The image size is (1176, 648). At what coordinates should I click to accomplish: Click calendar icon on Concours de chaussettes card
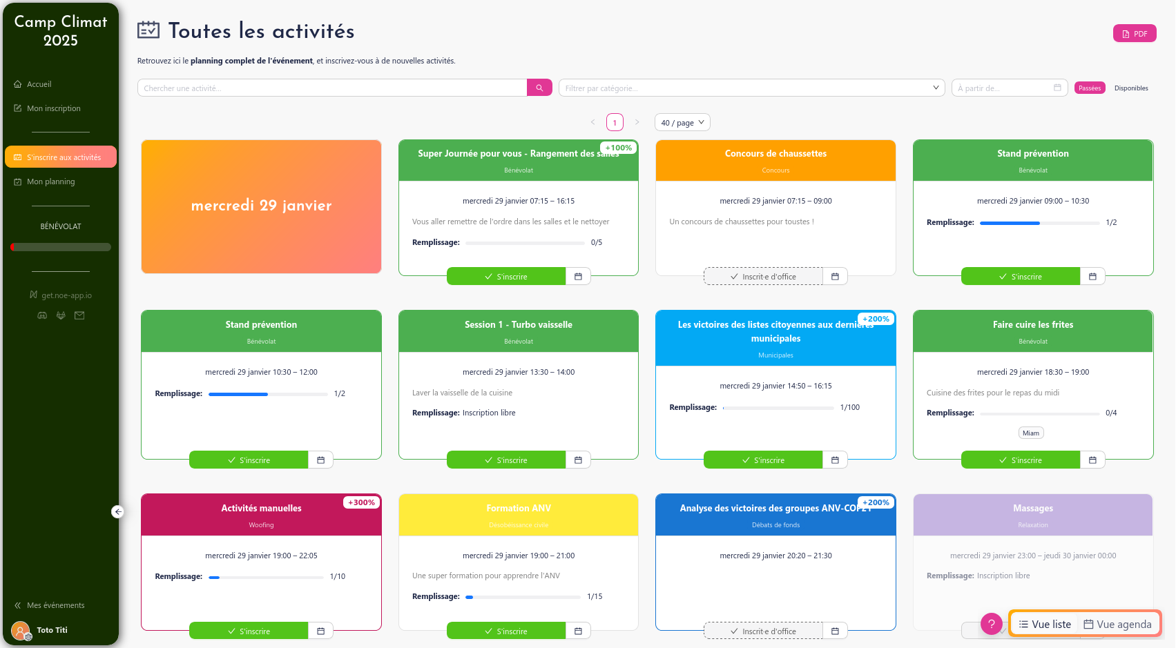tap(835, 277)
